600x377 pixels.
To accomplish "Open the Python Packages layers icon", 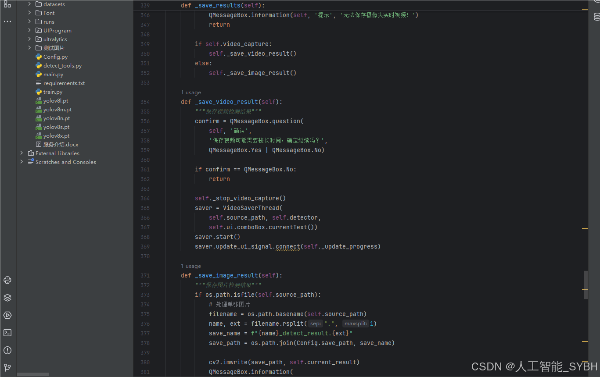I will 7,298.
